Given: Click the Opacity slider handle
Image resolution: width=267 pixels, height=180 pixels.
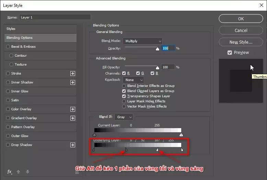Looking at the screenshot, I should tap(158, 49).
